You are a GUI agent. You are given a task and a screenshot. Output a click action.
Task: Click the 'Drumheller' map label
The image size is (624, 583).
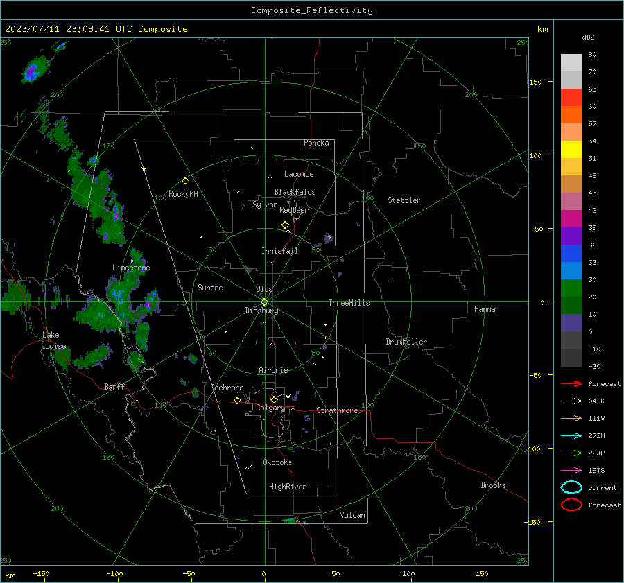click(x=406, y=342)
